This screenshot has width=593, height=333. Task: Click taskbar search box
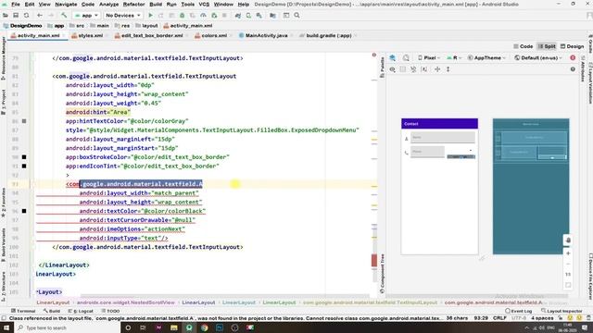68,327
